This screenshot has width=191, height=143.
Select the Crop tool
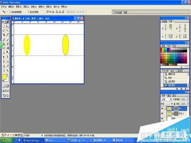(4, 35)
